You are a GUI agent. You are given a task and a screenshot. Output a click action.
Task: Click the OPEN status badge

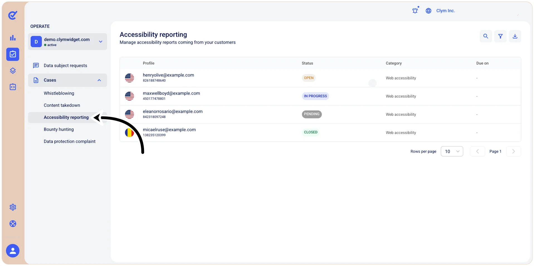coord(309,78)
